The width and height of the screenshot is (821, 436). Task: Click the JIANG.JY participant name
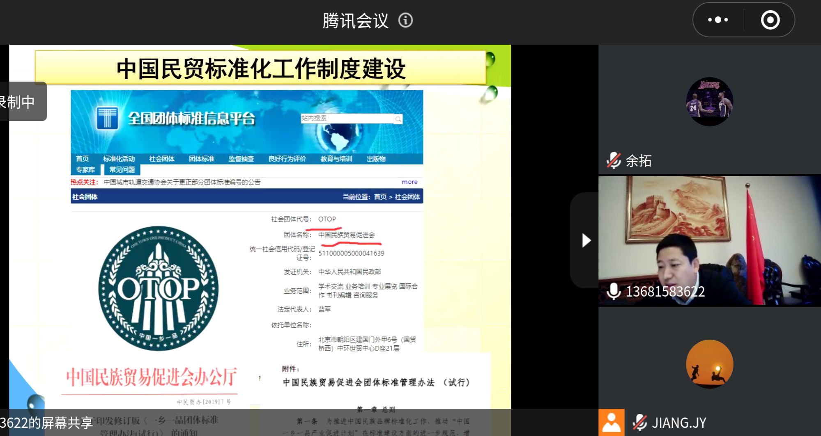pyautogui.click(x=679, y=422)
